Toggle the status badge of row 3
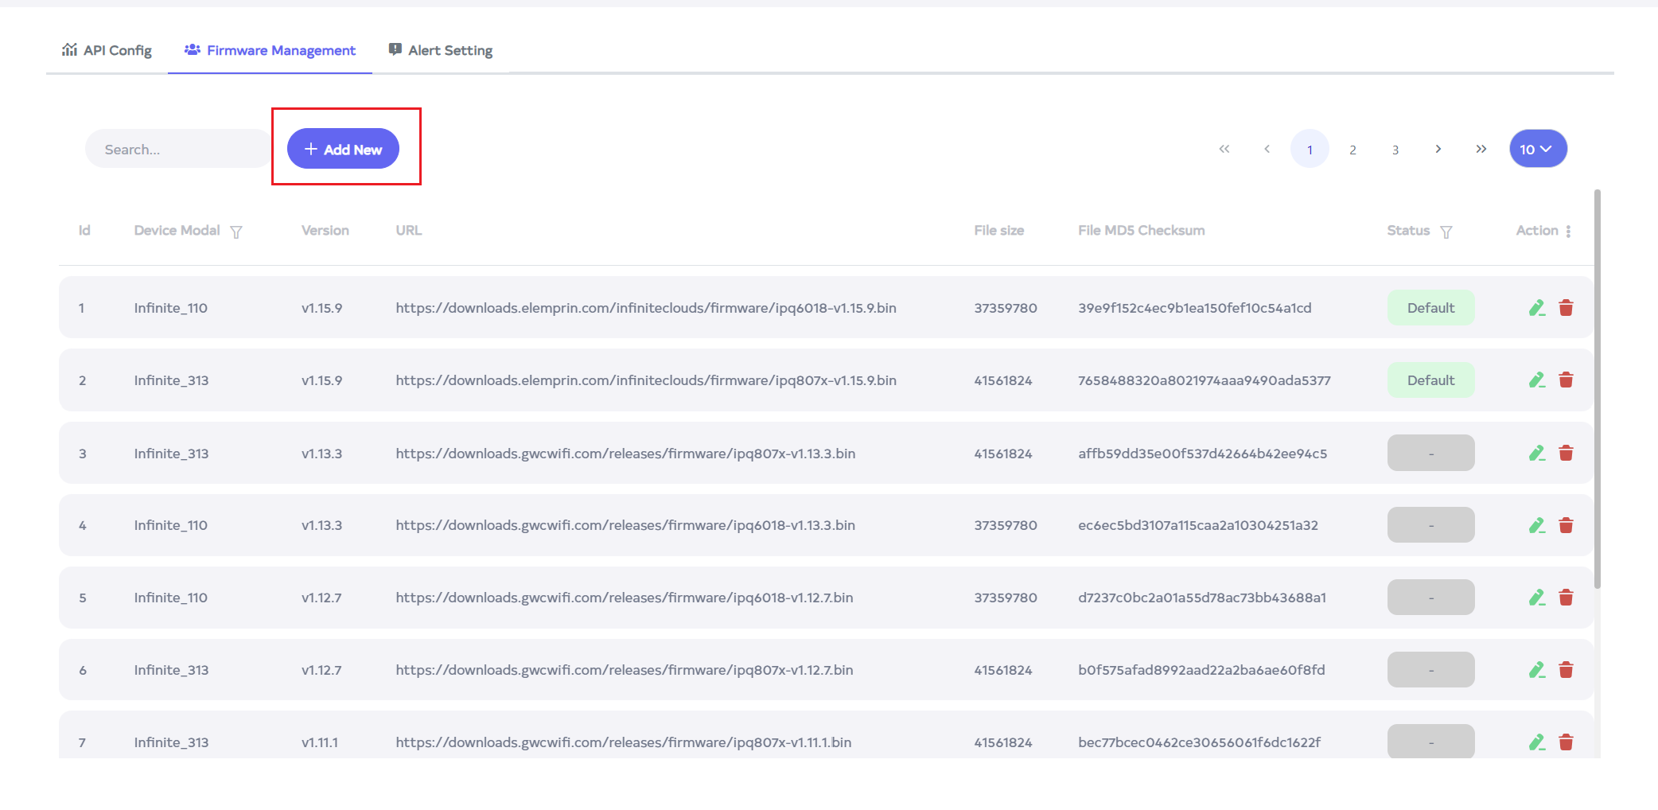Screen dimensions: 1658x810 tap(1430, 454)
